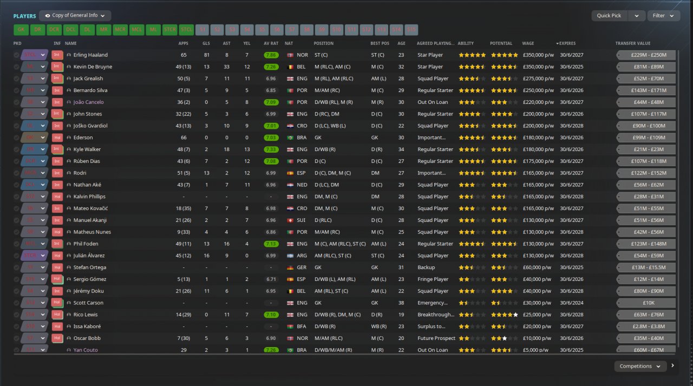Click profile icon beside Jérémy Doku's name
This screenshot has height=386, width=693.
69,291
